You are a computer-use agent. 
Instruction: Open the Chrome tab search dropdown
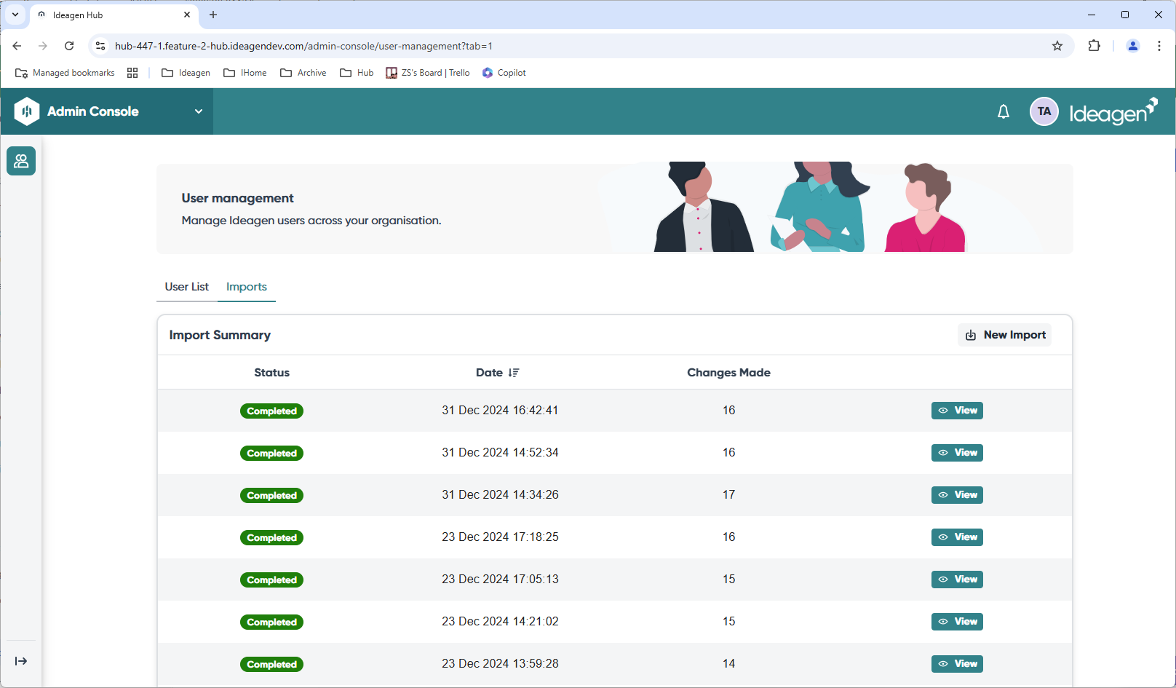pos(15,15)
